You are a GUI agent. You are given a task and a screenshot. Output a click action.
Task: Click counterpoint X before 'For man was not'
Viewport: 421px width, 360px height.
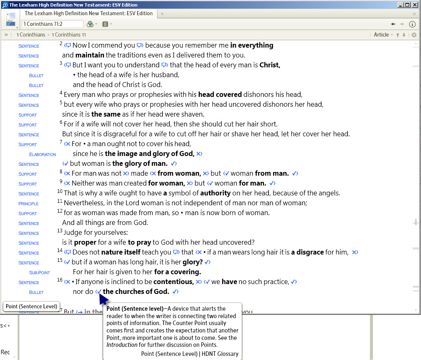click(67, 174)
